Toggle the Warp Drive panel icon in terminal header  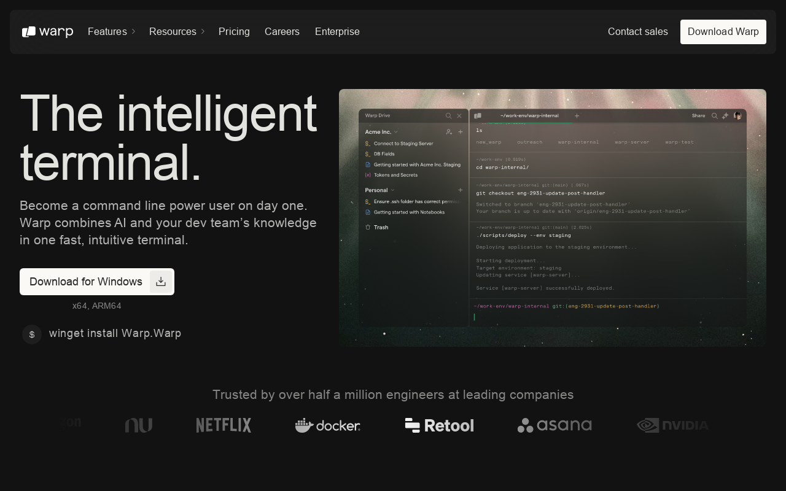point(478,115)
